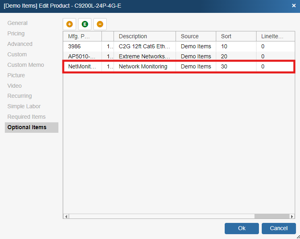
Task: Click the green edit item icon
Action: [85, 24]
